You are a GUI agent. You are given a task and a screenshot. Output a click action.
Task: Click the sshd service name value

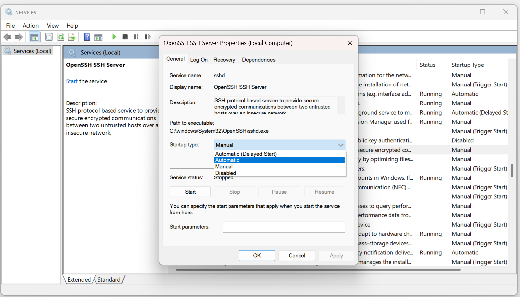click(x=219, y=75)
